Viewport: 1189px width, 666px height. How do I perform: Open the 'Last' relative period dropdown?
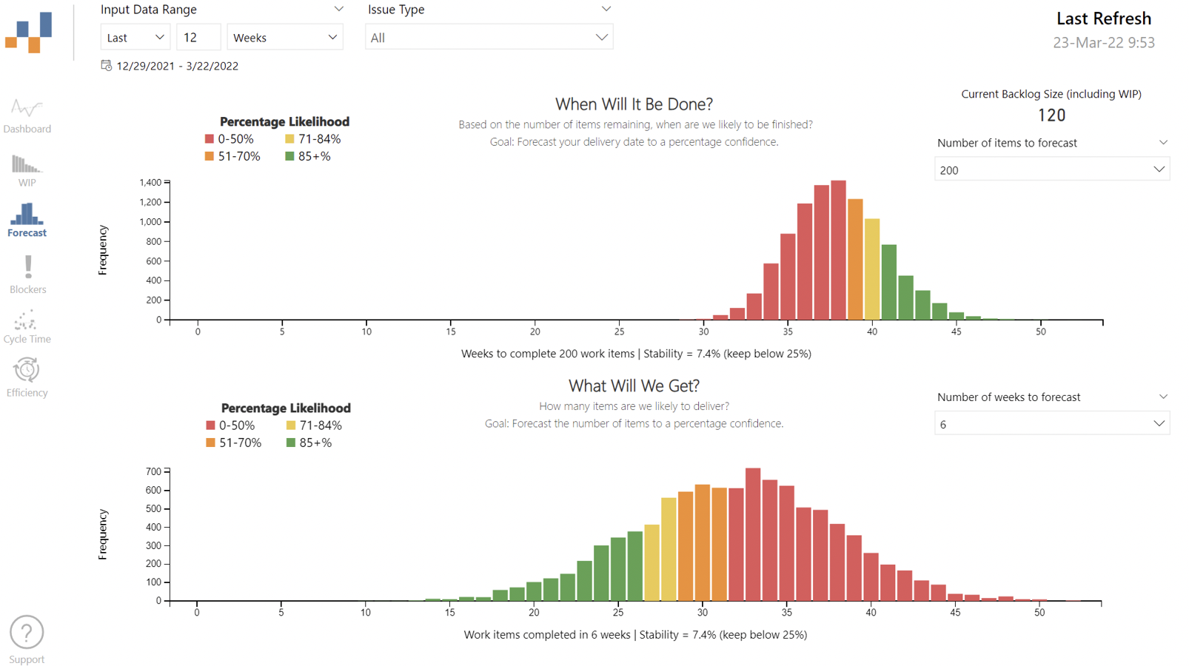click(135, 38)
